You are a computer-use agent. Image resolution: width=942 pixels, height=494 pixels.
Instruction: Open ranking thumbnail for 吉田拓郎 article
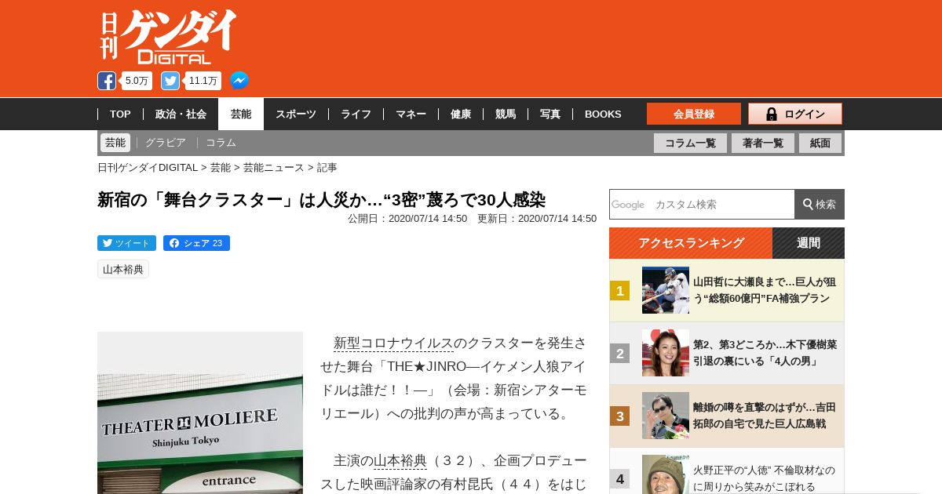click(666, 416)
